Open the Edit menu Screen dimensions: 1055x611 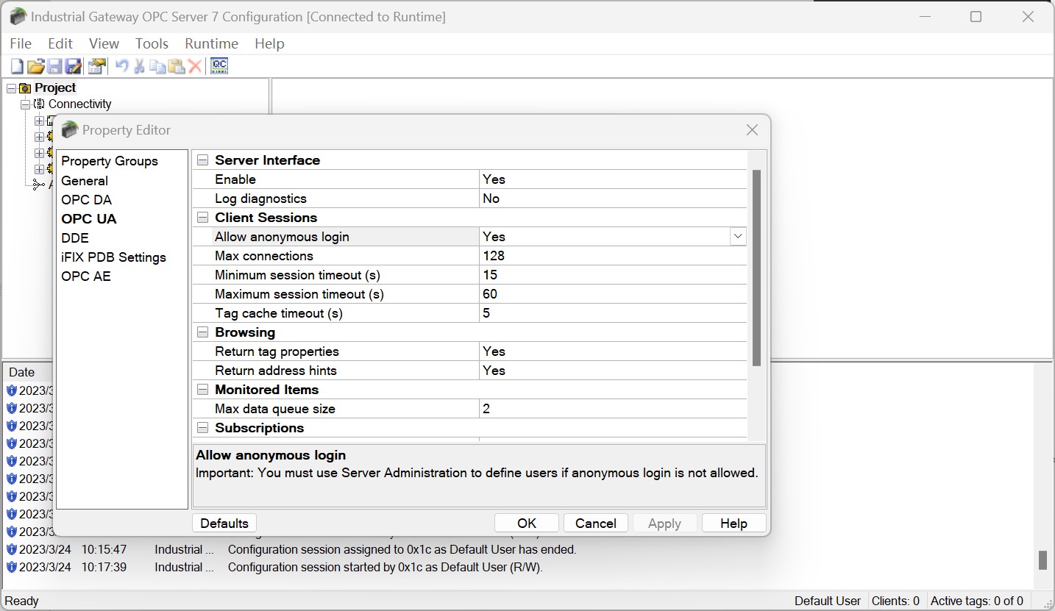pyautogui.click(x=60, y=43)
